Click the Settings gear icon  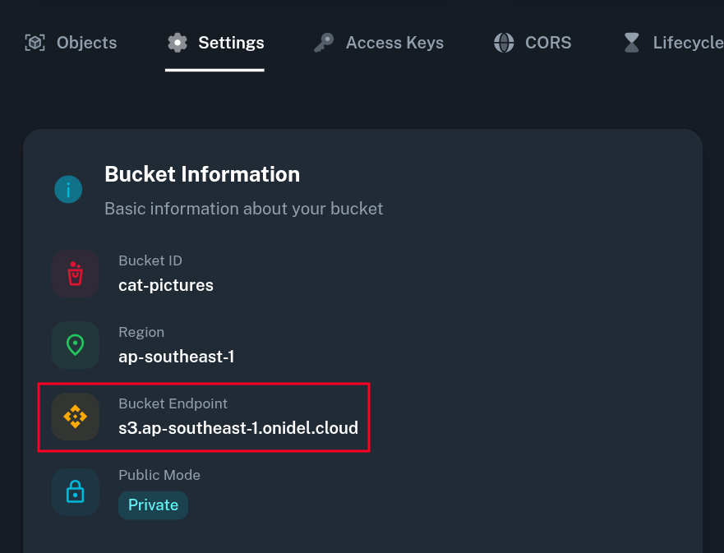coord(177,43)
